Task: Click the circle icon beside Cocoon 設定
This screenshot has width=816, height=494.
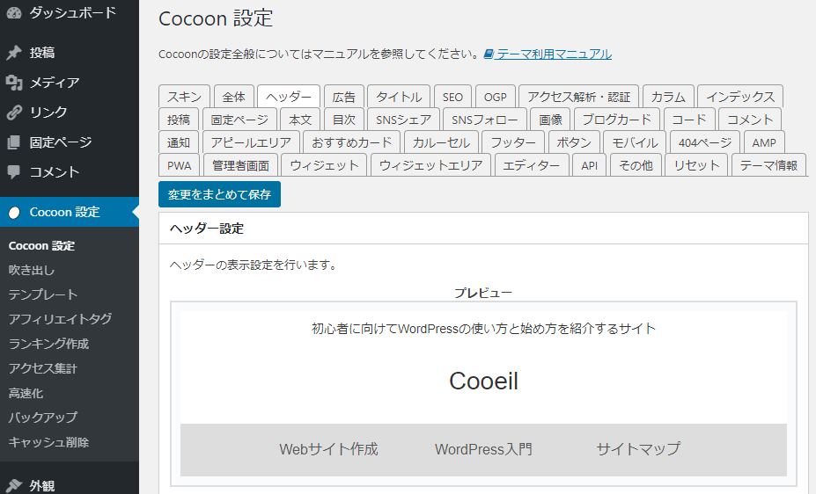Action: click(x=14, y=212)
